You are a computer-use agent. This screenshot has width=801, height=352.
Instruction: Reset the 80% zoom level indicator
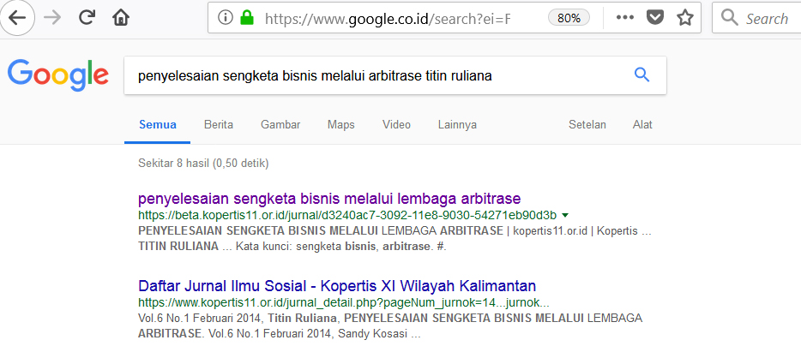click(568, 18)
